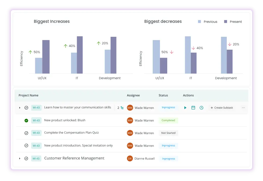
Task: Click the subtask hierarchy icon beside the number 2
Action: click(122, 108)
